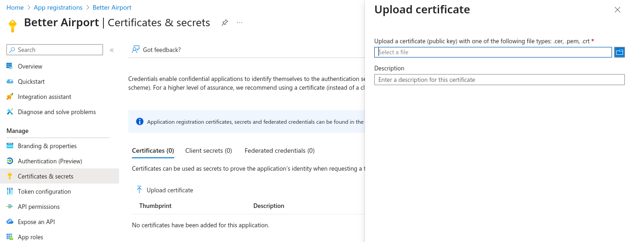Open the more options ellipsis menu
The image size is (629, 242).
240,23
